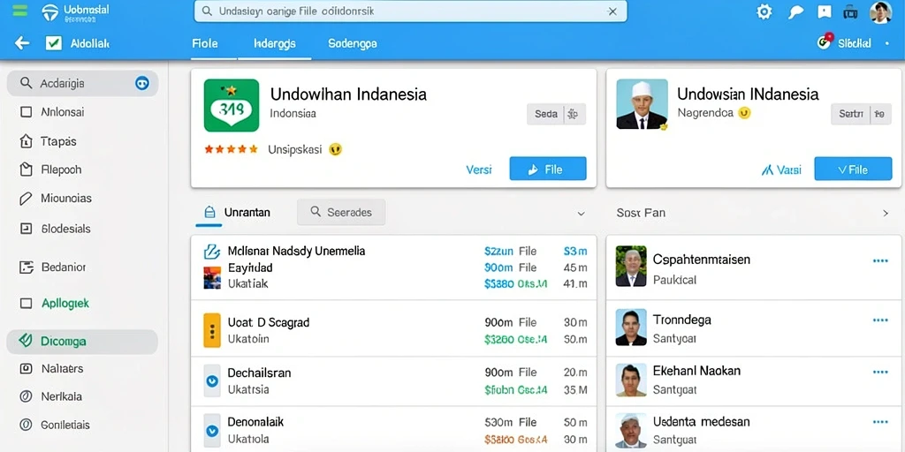905x452 pixels.
Task: Open Cspahtenmtaisen profile photo
Action: [631, 267]
